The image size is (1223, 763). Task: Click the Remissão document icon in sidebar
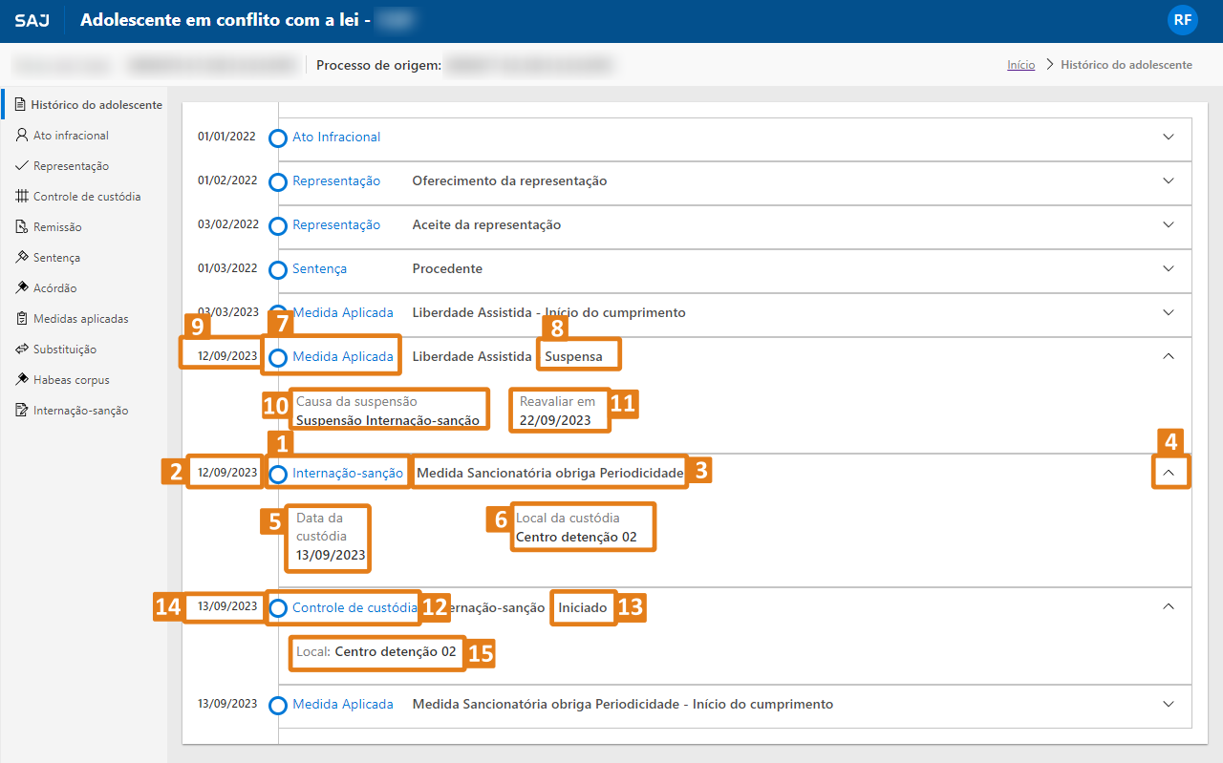[x=22, y=227]
